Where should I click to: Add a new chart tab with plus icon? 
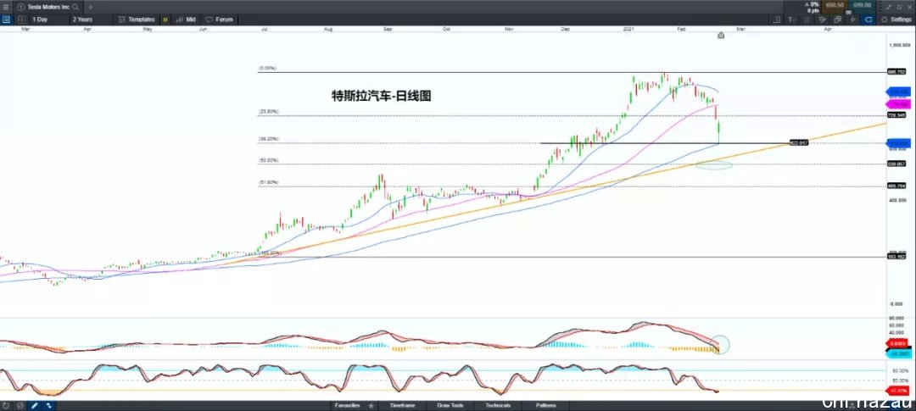(90, 7)
